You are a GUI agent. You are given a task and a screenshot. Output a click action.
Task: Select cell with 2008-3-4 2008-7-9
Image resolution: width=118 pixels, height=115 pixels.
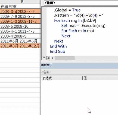20,11
